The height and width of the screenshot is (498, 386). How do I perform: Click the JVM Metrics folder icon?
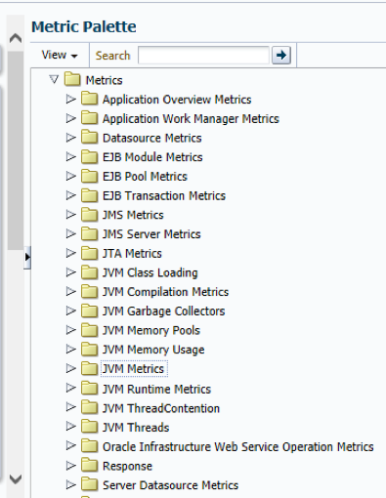(89, 368)
